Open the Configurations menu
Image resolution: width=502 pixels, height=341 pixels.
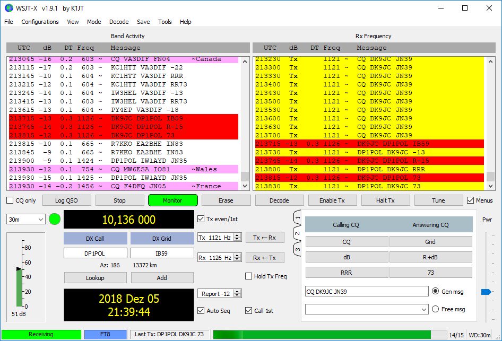(x=40, y=22)
